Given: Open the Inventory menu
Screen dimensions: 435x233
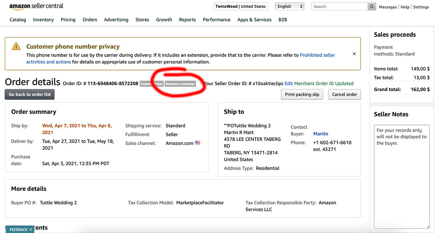Looking at the screenshot, I should (x=43, y=20).
